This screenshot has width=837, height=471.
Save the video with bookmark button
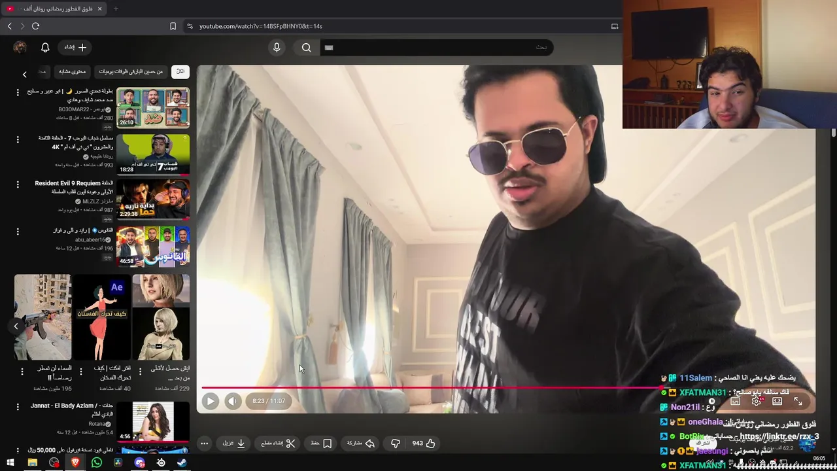click(321, 444)
